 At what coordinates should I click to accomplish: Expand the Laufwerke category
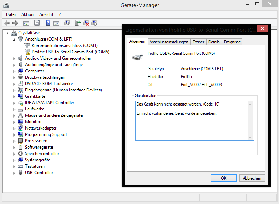pos(14,109)
